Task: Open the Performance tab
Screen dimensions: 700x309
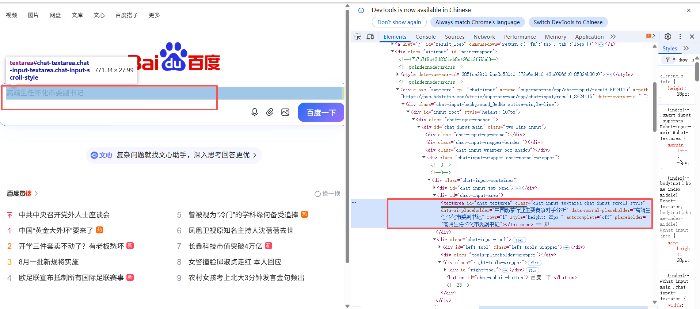Action: coord(520,37)
